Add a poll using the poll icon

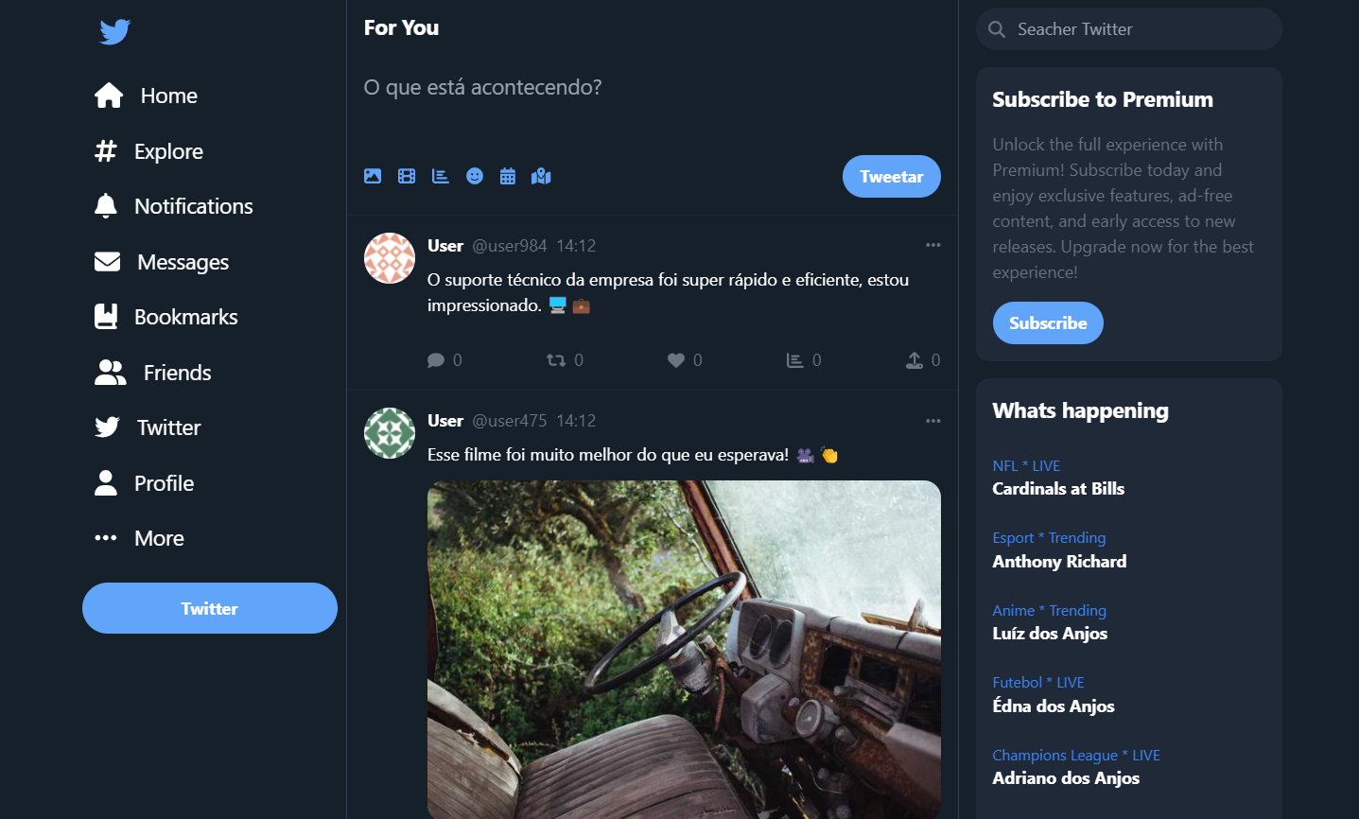441,176
